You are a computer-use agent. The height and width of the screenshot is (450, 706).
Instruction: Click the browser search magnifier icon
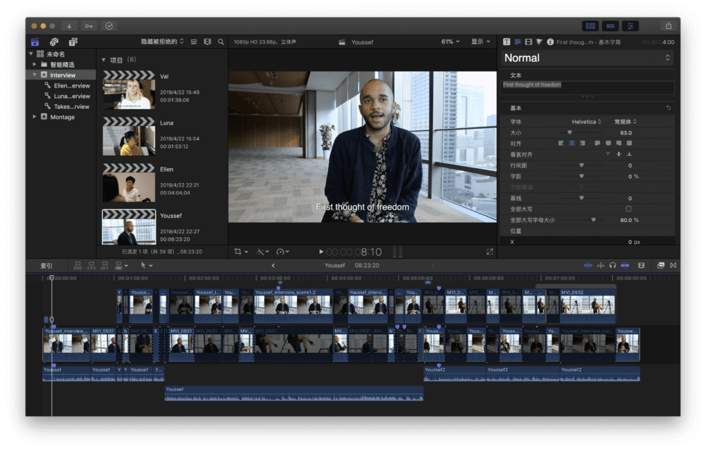tap(221, 42)
